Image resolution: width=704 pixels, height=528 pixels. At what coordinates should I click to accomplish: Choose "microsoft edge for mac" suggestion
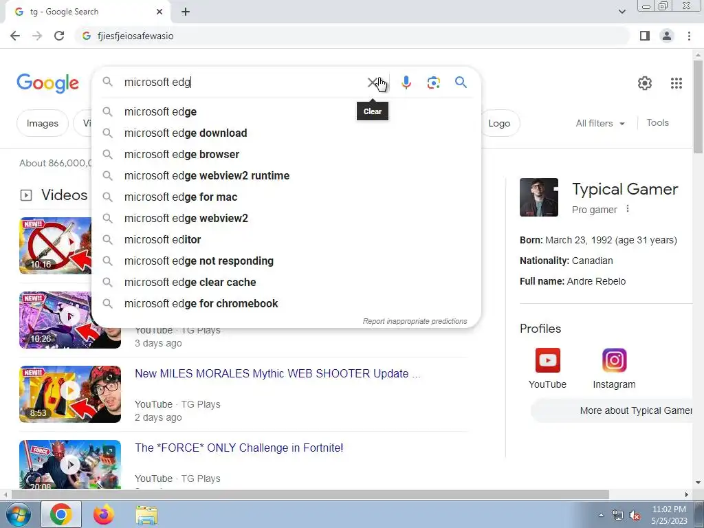pos(286,197)
